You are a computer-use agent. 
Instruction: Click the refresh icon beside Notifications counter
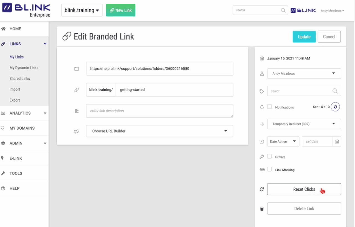coord(335,107)
